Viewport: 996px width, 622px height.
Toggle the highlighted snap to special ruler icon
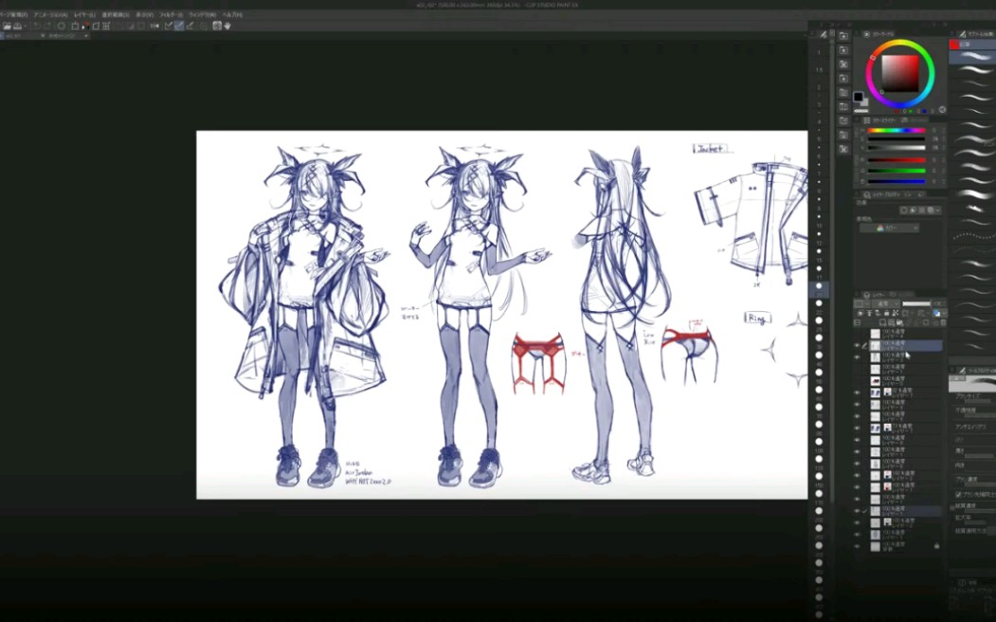(179, 26)
